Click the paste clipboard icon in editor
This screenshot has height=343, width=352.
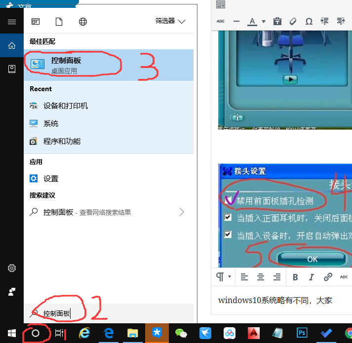[x=277, y=21]
